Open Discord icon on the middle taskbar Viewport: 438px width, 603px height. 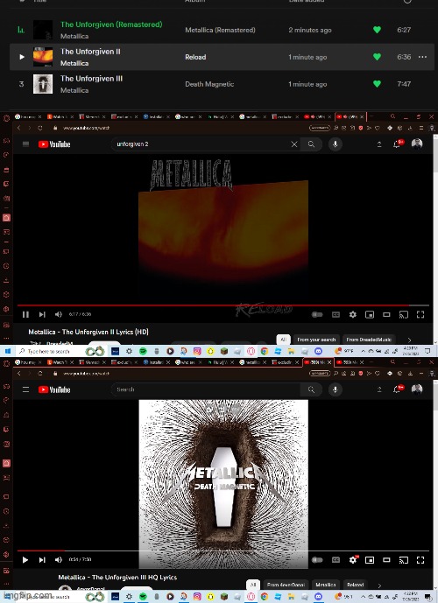pos(318,351)
